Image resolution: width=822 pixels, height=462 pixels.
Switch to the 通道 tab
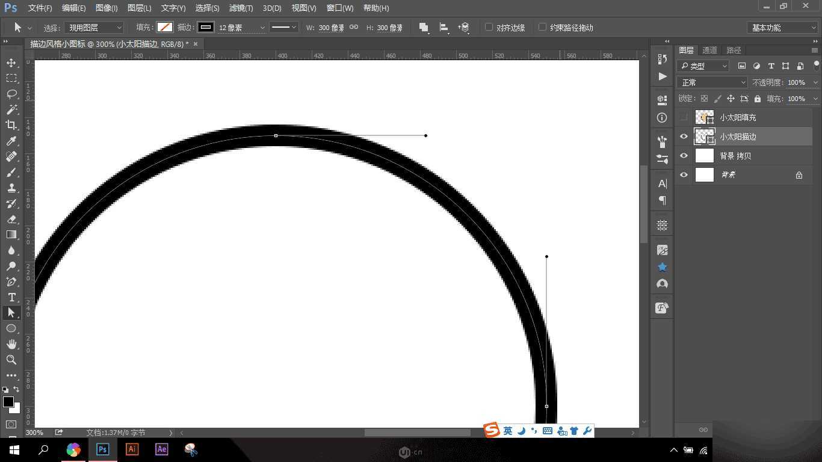click(x=710, y=50)
